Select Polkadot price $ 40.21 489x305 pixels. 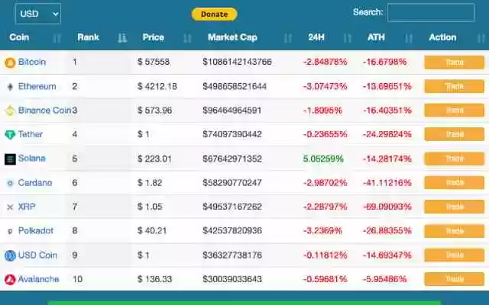tap(152, 230)
